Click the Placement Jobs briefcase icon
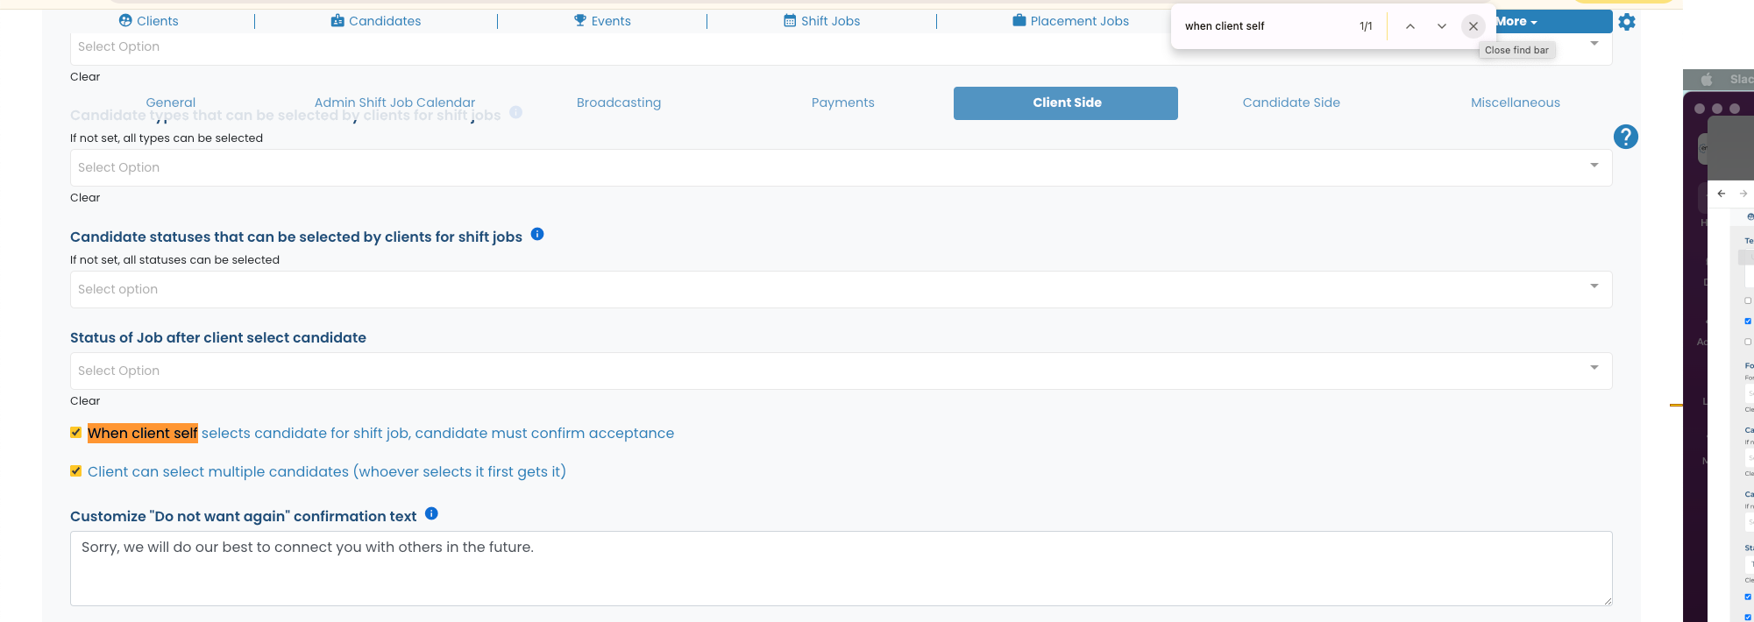This screenshot has width=1754, height=622. pos(1019,20)
